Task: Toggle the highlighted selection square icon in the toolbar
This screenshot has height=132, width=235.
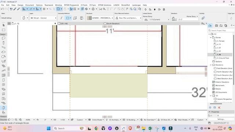Action: tap(58, 9)
